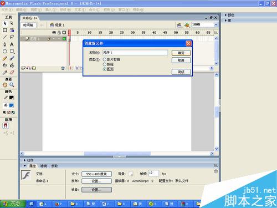Open the properties panel help icon

coord(216,171)
